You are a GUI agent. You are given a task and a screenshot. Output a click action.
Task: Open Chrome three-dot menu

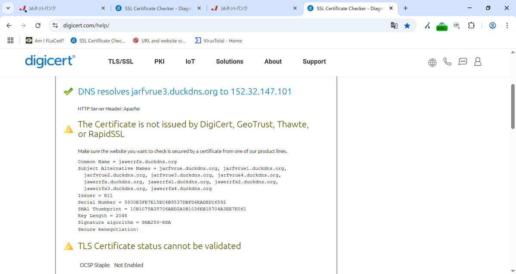click(507, 26)
